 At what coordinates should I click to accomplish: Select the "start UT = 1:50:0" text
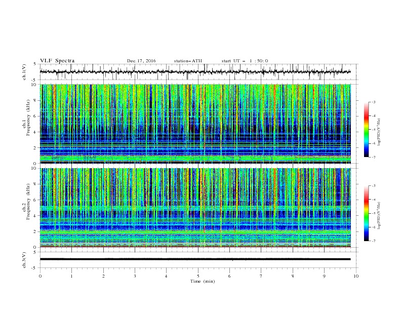pyautogui.click(x=245, y=61)
